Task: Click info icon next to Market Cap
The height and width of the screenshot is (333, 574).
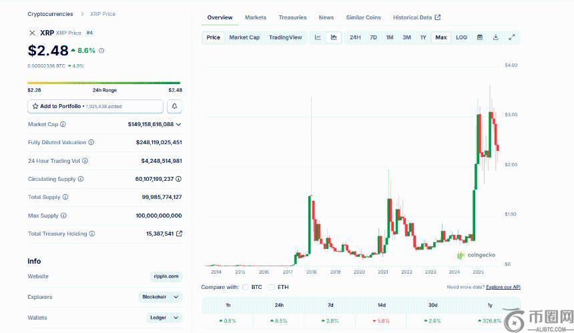Action: (63, 124)
